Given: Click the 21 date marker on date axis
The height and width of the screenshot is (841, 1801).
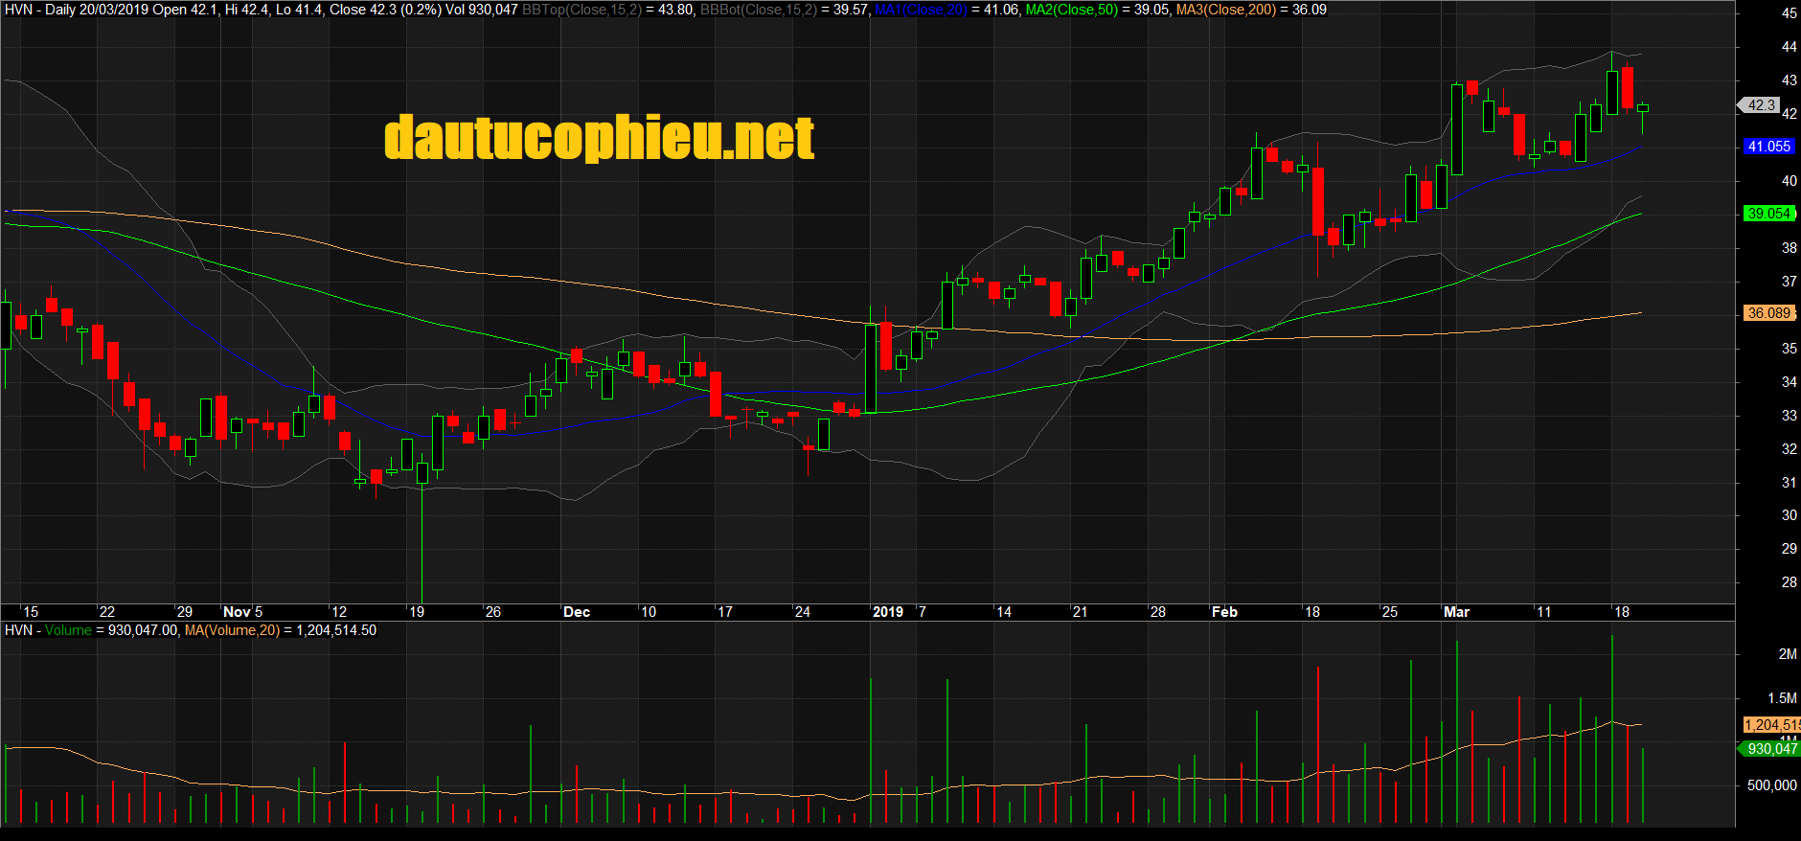Looking at the screenshot, I should point(1080,612).
